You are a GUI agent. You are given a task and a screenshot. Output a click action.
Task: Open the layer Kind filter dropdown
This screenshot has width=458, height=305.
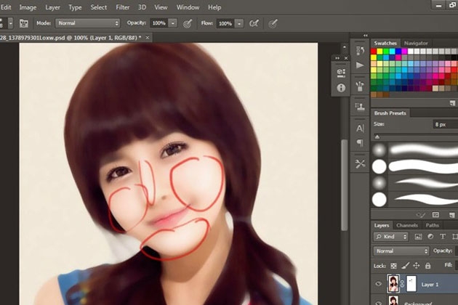pyautogui.click(x=391, y=237)
